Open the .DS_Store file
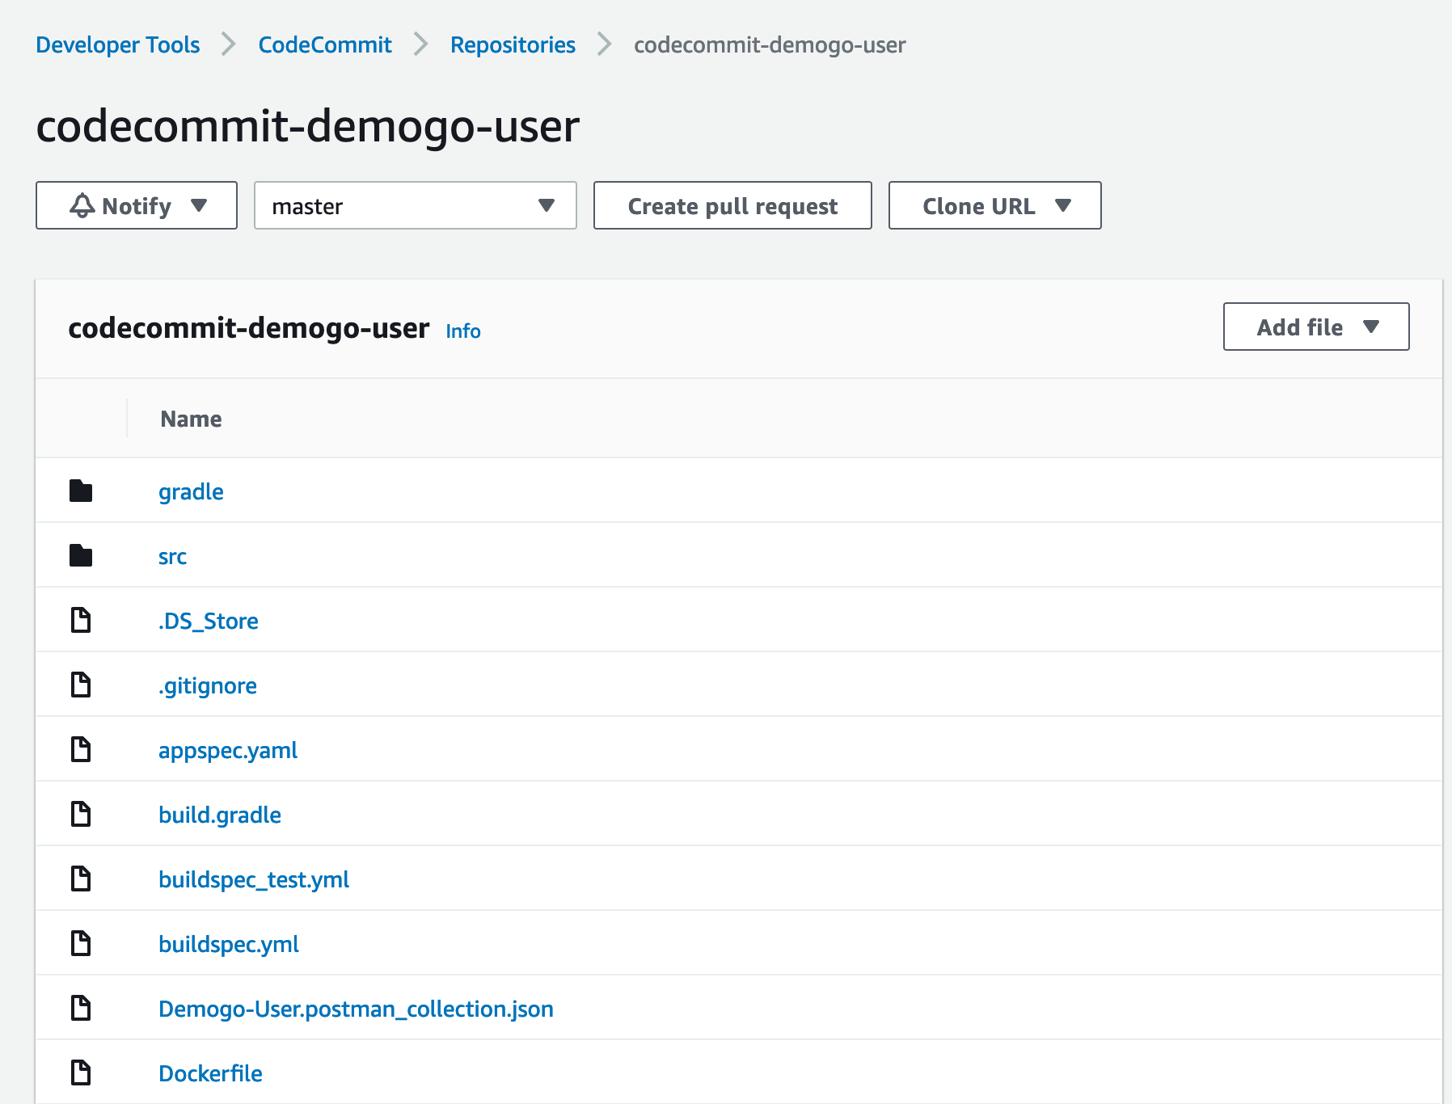The height and width of the screenshot is (1104, 1452). [x=209, y=621]
